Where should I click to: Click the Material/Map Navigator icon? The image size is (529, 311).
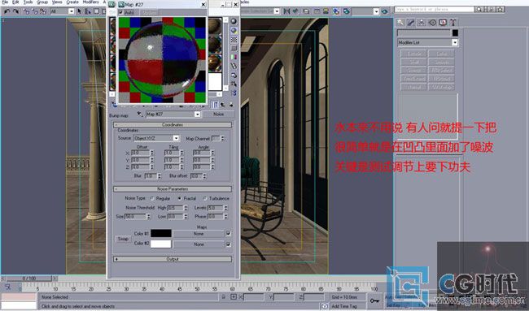click(234, 93)
